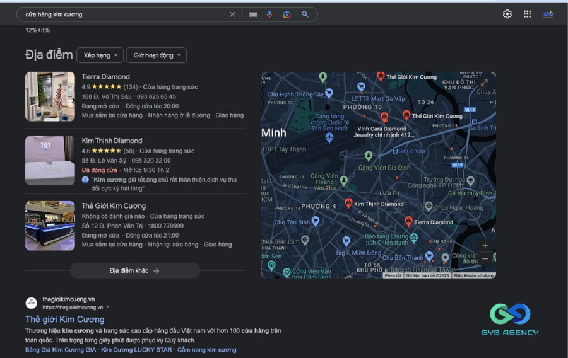The image size is (568, 358).
Task: Click Tân Sơn Nhất airport marker
Action: pos(329,137)
